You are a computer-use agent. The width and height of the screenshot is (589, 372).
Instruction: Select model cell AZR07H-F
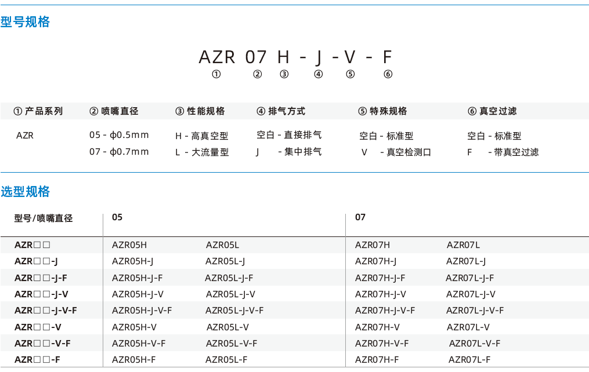pyautogui.click(x=377, y=360)
